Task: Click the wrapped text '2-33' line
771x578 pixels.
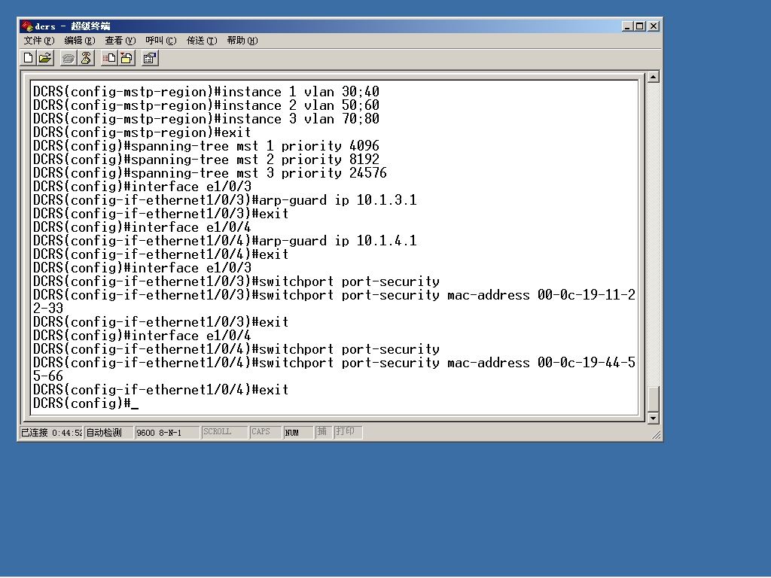Action: 48,309
